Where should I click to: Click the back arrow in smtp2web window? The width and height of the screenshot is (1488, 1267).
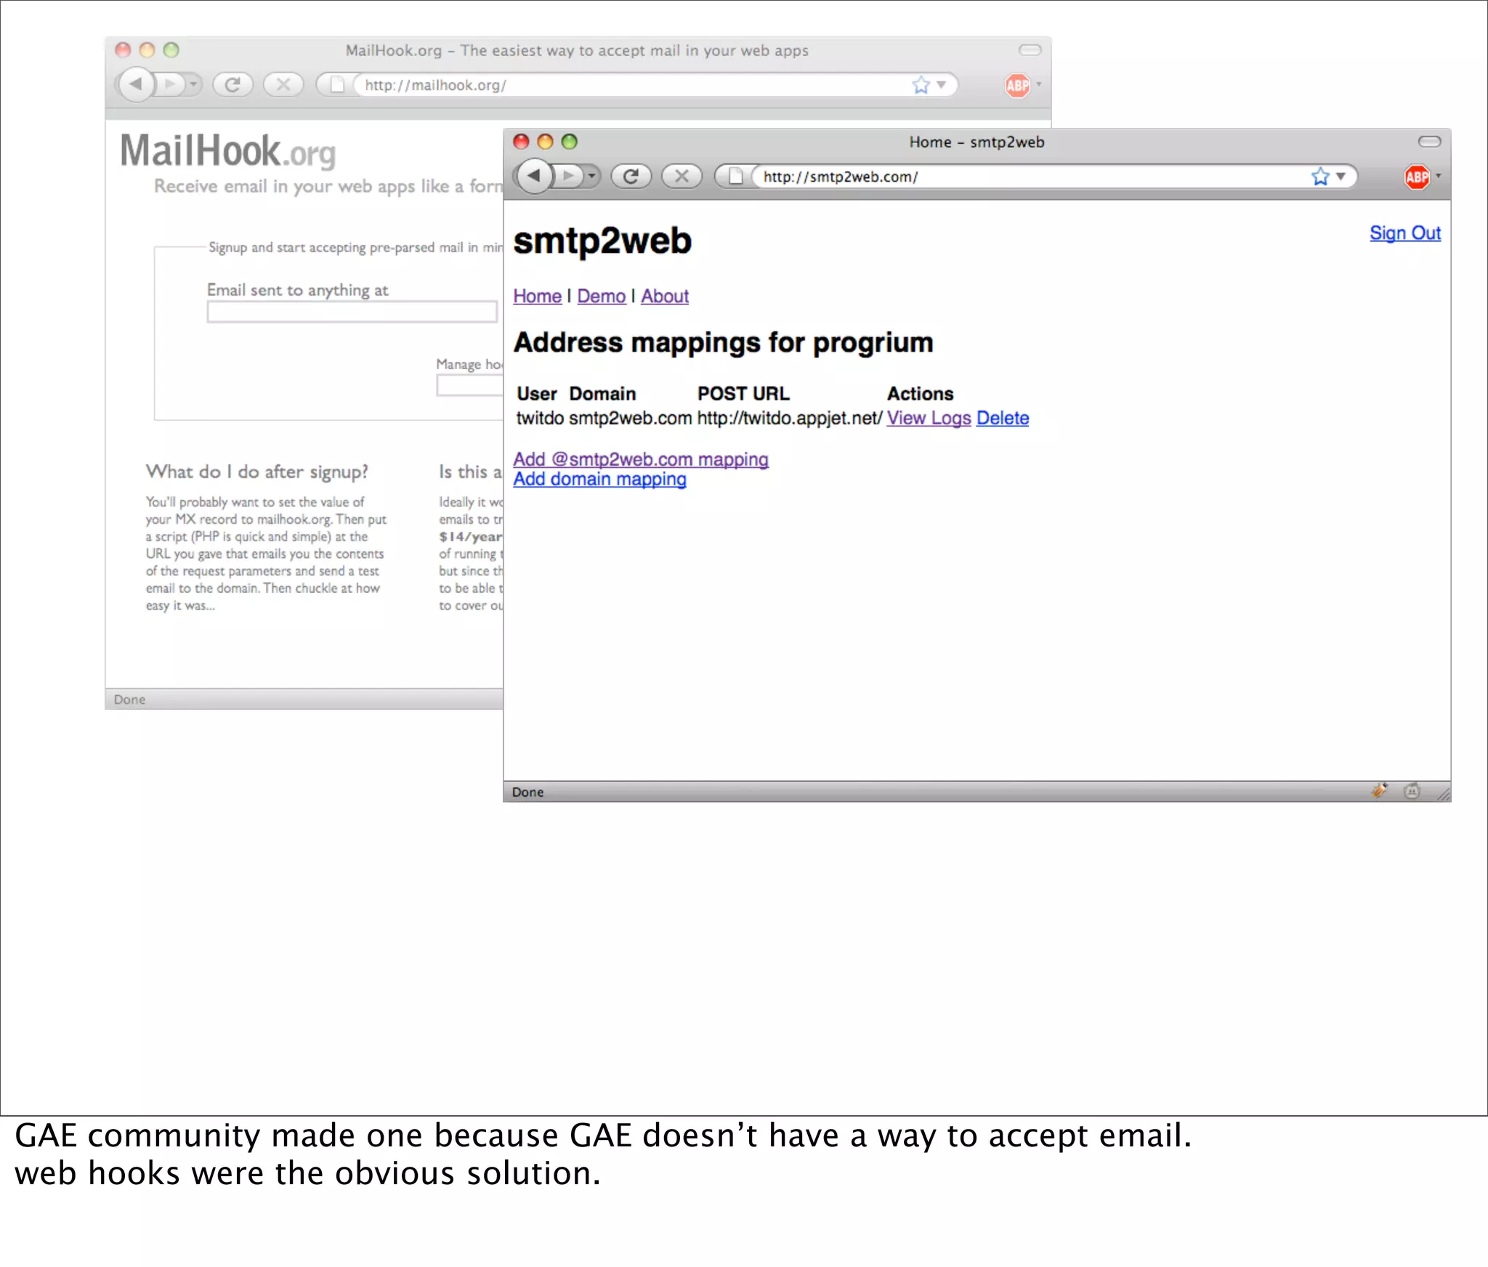(535, 176)
